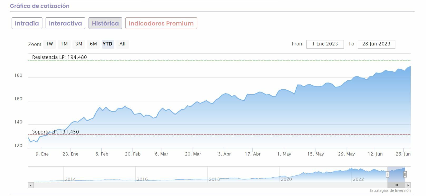Image resolution: width=426 pixels, height=196 pixels.
Task: Open Estrategias de Inversión credits link
Action: coord(390,191)
